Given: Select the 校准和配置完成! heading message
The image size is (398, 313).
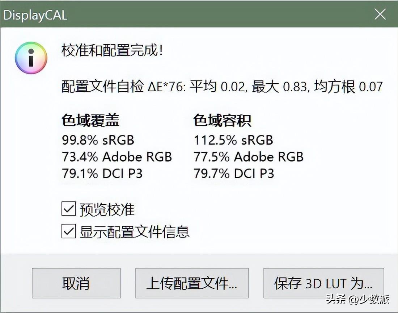Looking at the screenshot, I should (112, 50).
